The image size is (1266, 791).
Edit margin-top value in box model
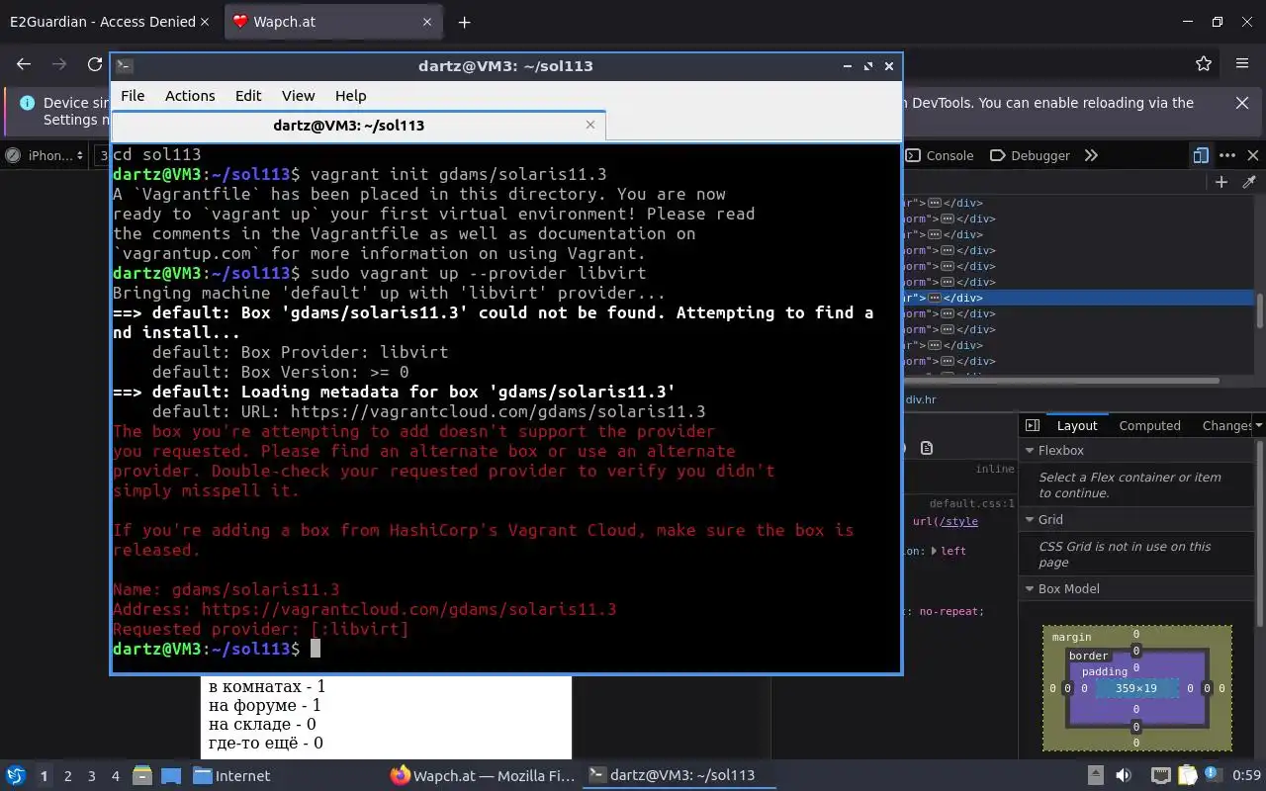click(x=1135, y=634)
